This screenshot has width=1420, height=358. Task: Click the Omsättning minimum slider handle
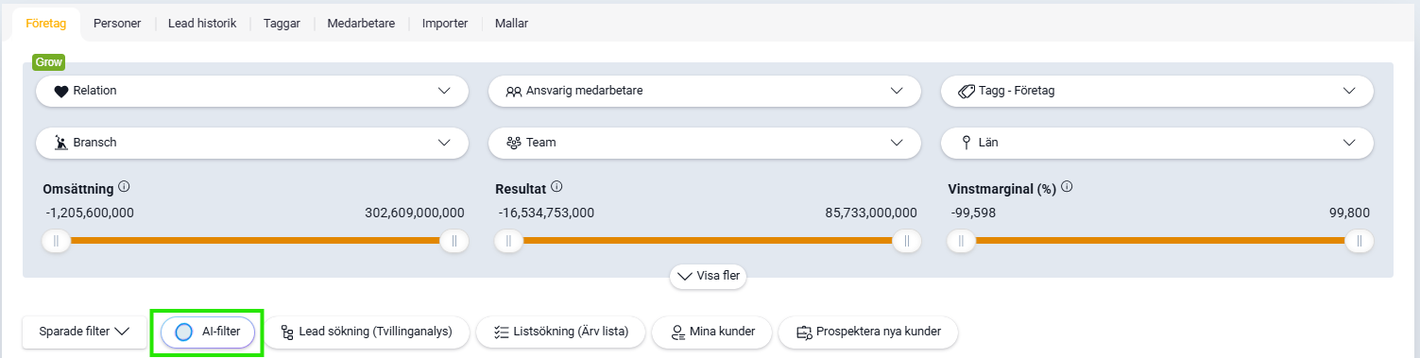(x=56, y=241)
